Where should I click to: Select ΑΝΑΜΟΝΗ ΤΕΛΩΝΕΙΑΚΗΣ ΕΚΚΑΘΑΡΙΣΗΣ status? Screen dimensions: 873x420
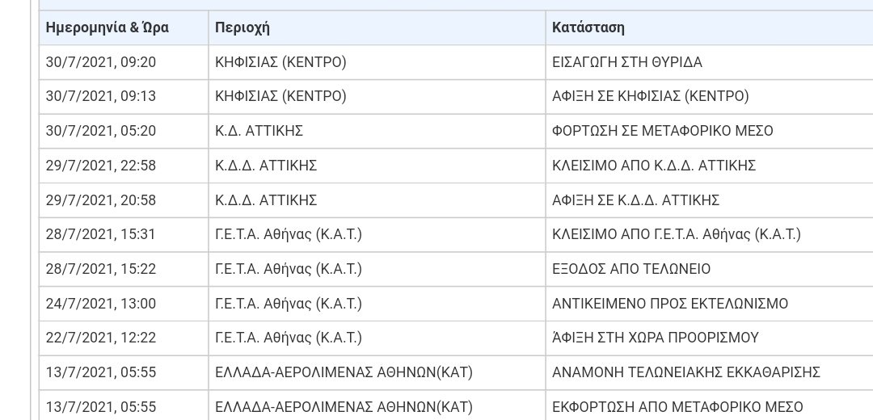(710, 372)
